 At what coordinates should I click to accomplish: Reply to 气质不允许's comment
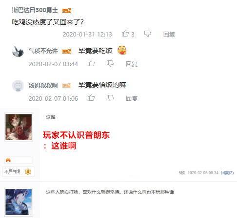coord(132,64)
